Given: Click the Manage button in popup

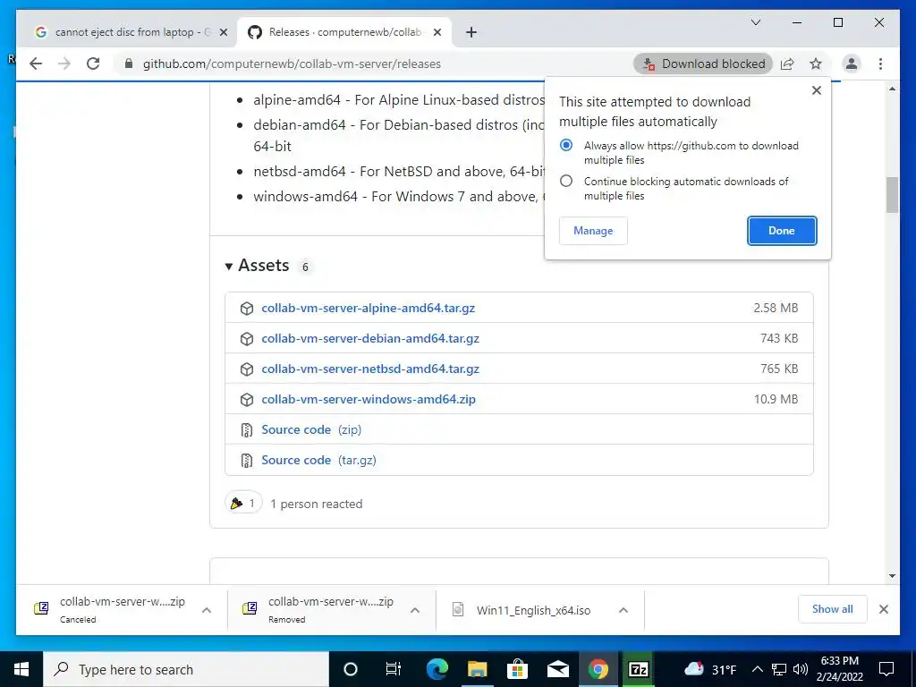Looking at the screenshot, I should pos(593,231).
